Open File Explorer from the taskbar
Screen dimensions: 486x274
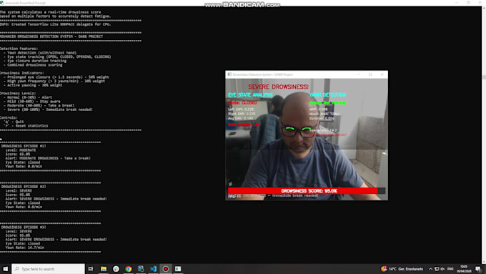click(x=104, y=269)
